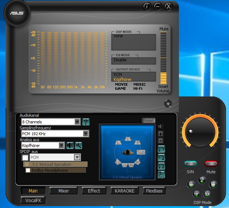Open the Audiokanal help question mark icon
The width and height of the screenshot is (229, 208).
point(86,122)
